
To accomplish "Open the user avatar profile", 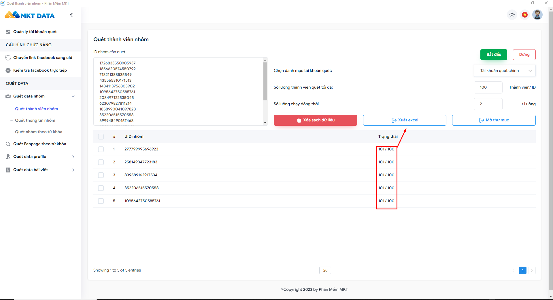I will point(537,15).
